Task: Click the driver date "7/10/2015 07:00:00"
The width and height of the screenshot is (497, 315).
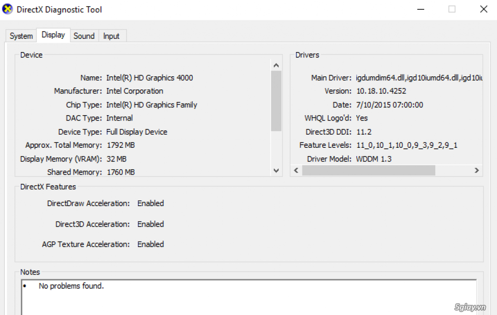Action: pos(390,105)
